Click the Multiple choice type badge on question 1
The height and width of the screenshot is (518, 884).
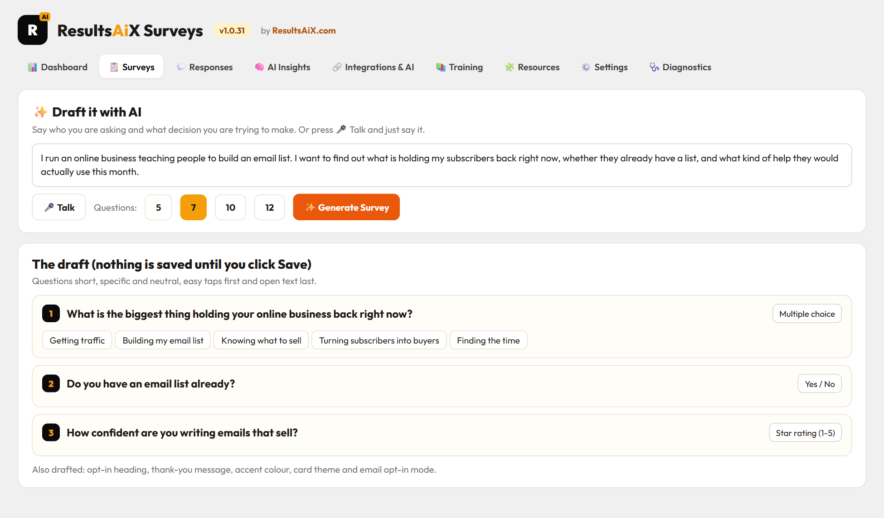(x=807, y=314)
